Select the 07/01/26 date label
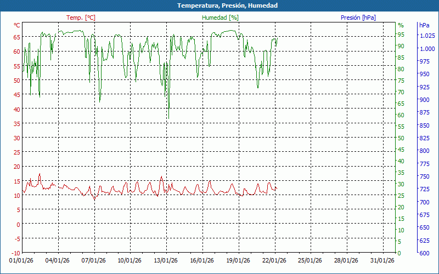 pyautogui.click(x=94, y=261)
